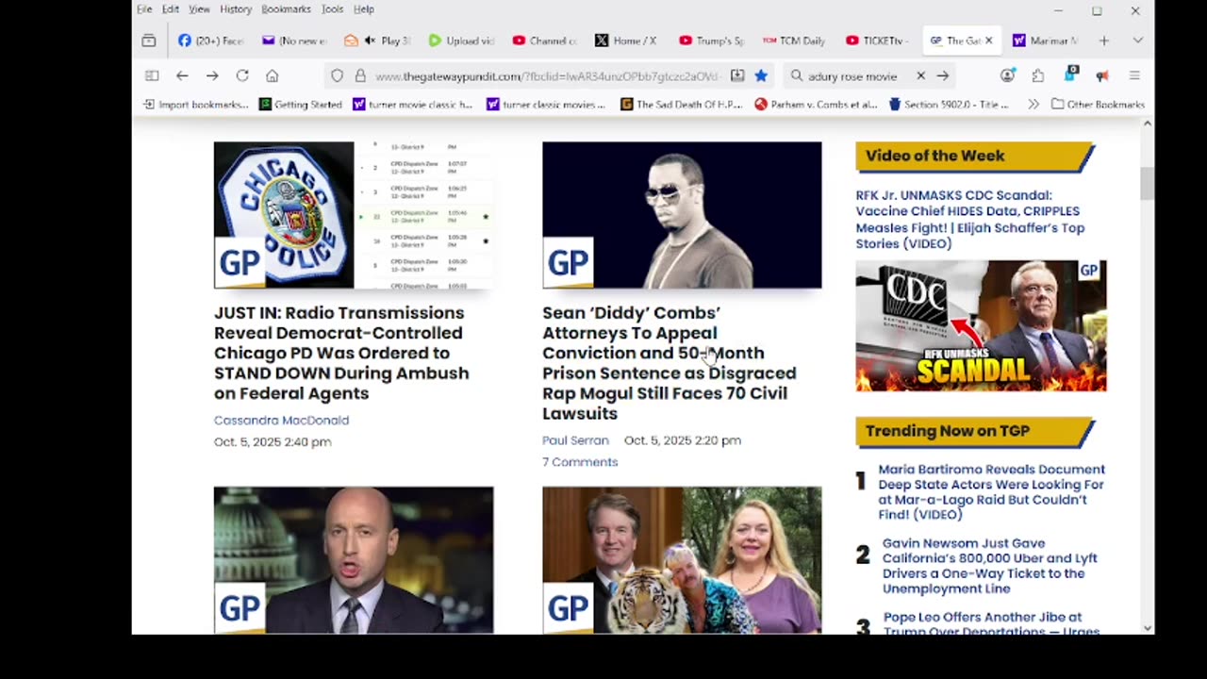Viewport: 1207px width, 679px height.
Task: Open the extensions puzzle icon
Action: click(1038, 75)
